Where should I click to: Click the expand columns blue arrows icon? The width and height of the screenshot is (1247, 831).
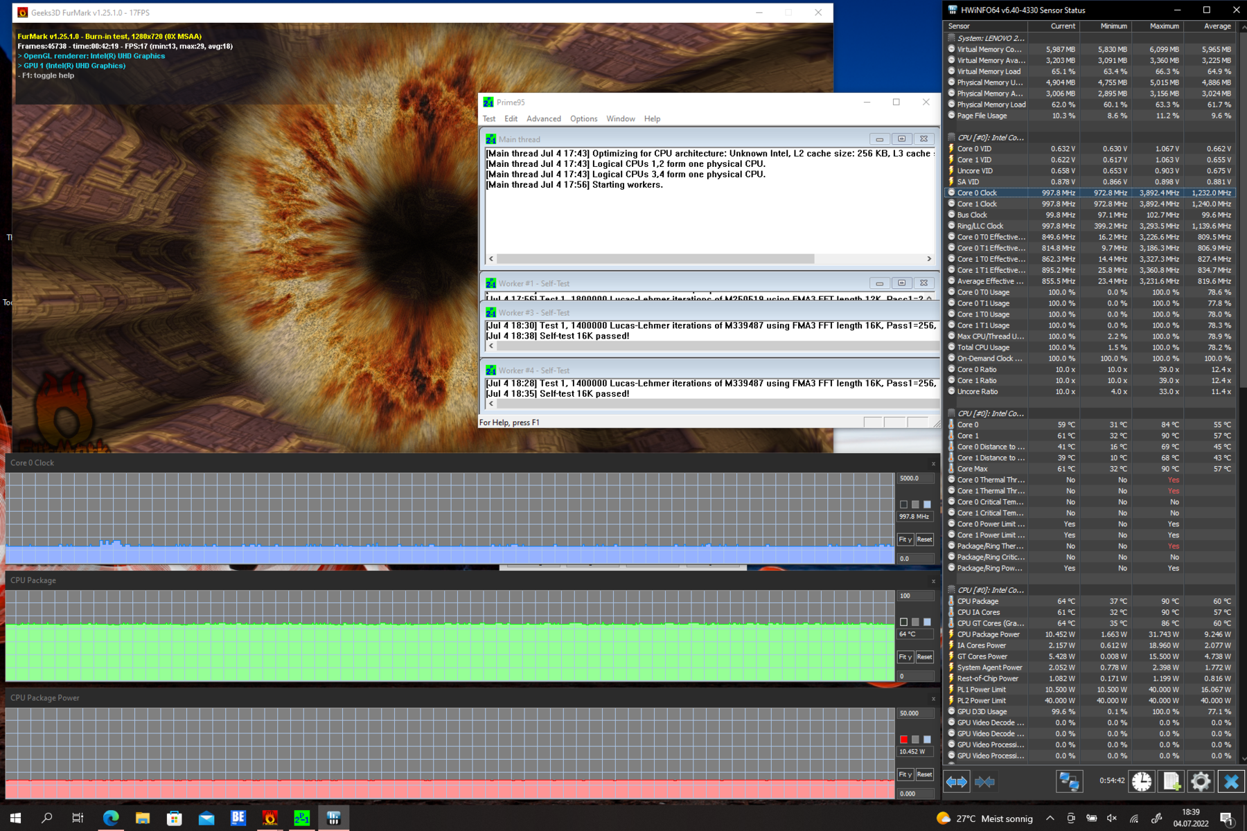(x=957, y=782)
